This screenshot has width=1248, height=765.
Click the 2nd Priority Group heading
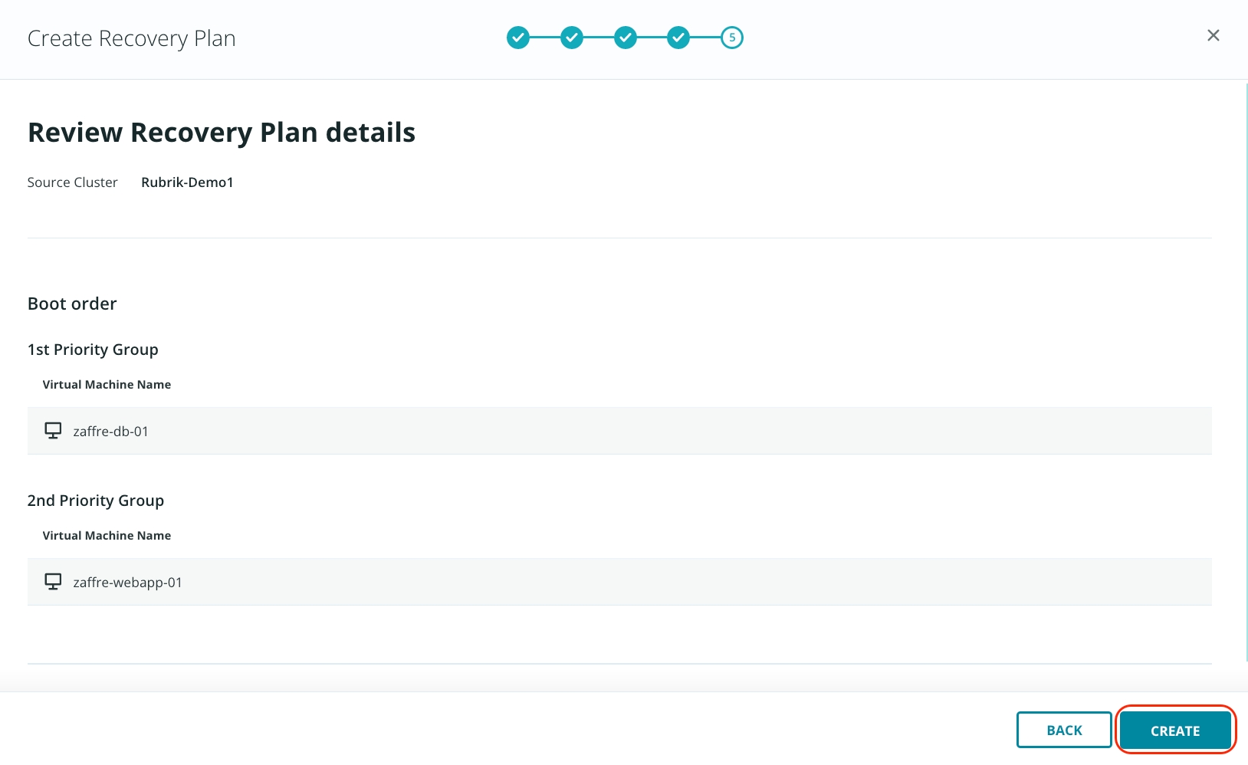(x=96, y=501)
